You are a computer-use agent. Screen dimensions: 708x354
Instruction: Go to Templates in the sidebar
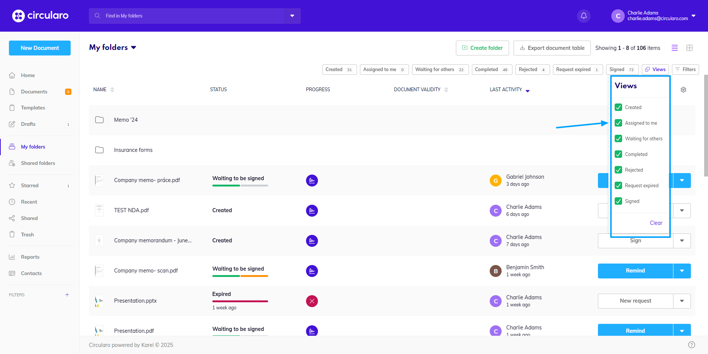[x=33, y=108]
